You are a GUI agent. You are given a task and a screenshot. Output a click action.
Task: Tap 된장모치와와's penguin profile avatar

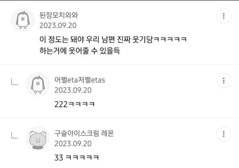click(x=23, y=20)
